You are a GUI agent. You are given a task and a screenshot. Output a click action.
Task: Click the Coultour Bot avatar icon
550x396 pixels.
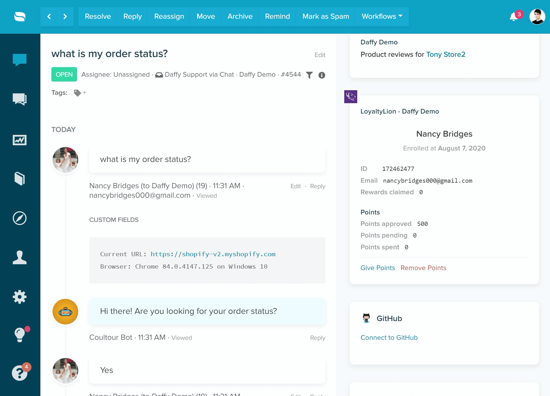[x=65, y=312]
